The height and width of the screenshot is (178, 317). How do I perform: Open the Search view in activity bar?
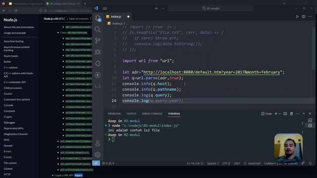click(98, 30)
